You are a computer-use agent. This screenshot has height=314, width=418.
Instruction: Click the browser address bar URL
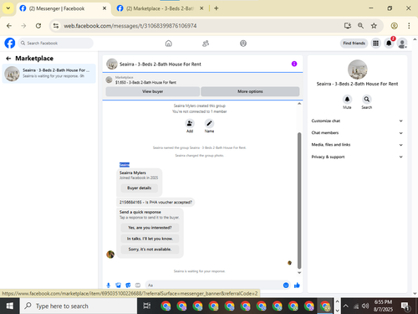[130, 26]
